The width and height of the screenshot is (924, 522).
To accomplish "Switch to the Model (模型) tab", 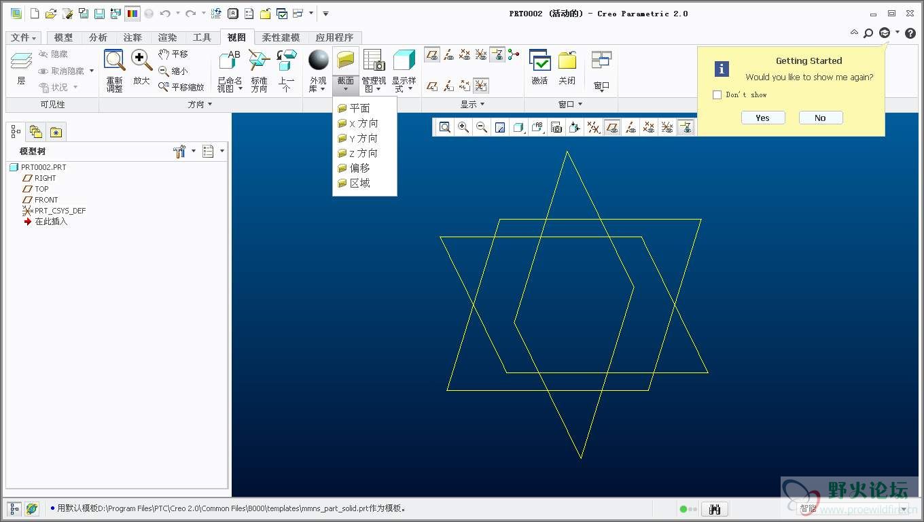I will (63, 37).
